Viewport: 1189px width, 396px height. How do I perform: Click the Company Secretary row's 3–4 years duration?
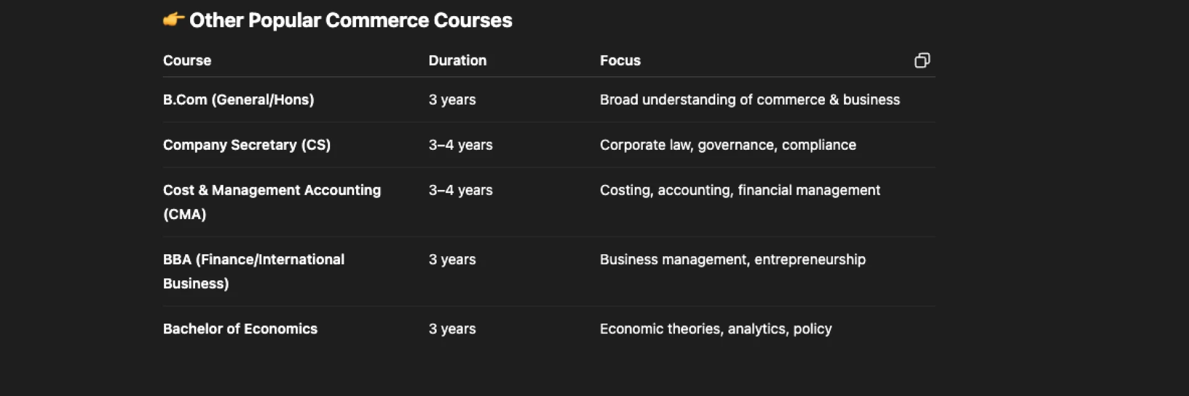coord(461,145)
